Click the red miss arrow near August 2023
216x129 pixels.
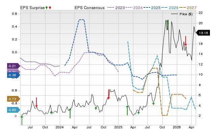click(x=36, y=102)
